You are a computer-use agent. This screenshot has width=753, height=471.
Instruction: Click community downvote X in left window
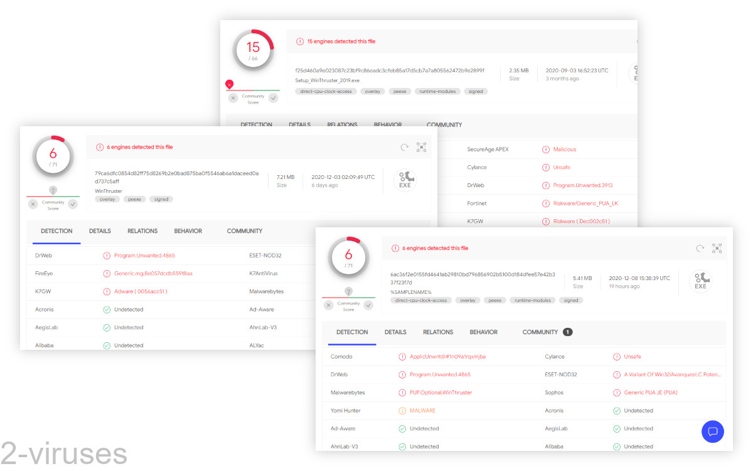33,204
